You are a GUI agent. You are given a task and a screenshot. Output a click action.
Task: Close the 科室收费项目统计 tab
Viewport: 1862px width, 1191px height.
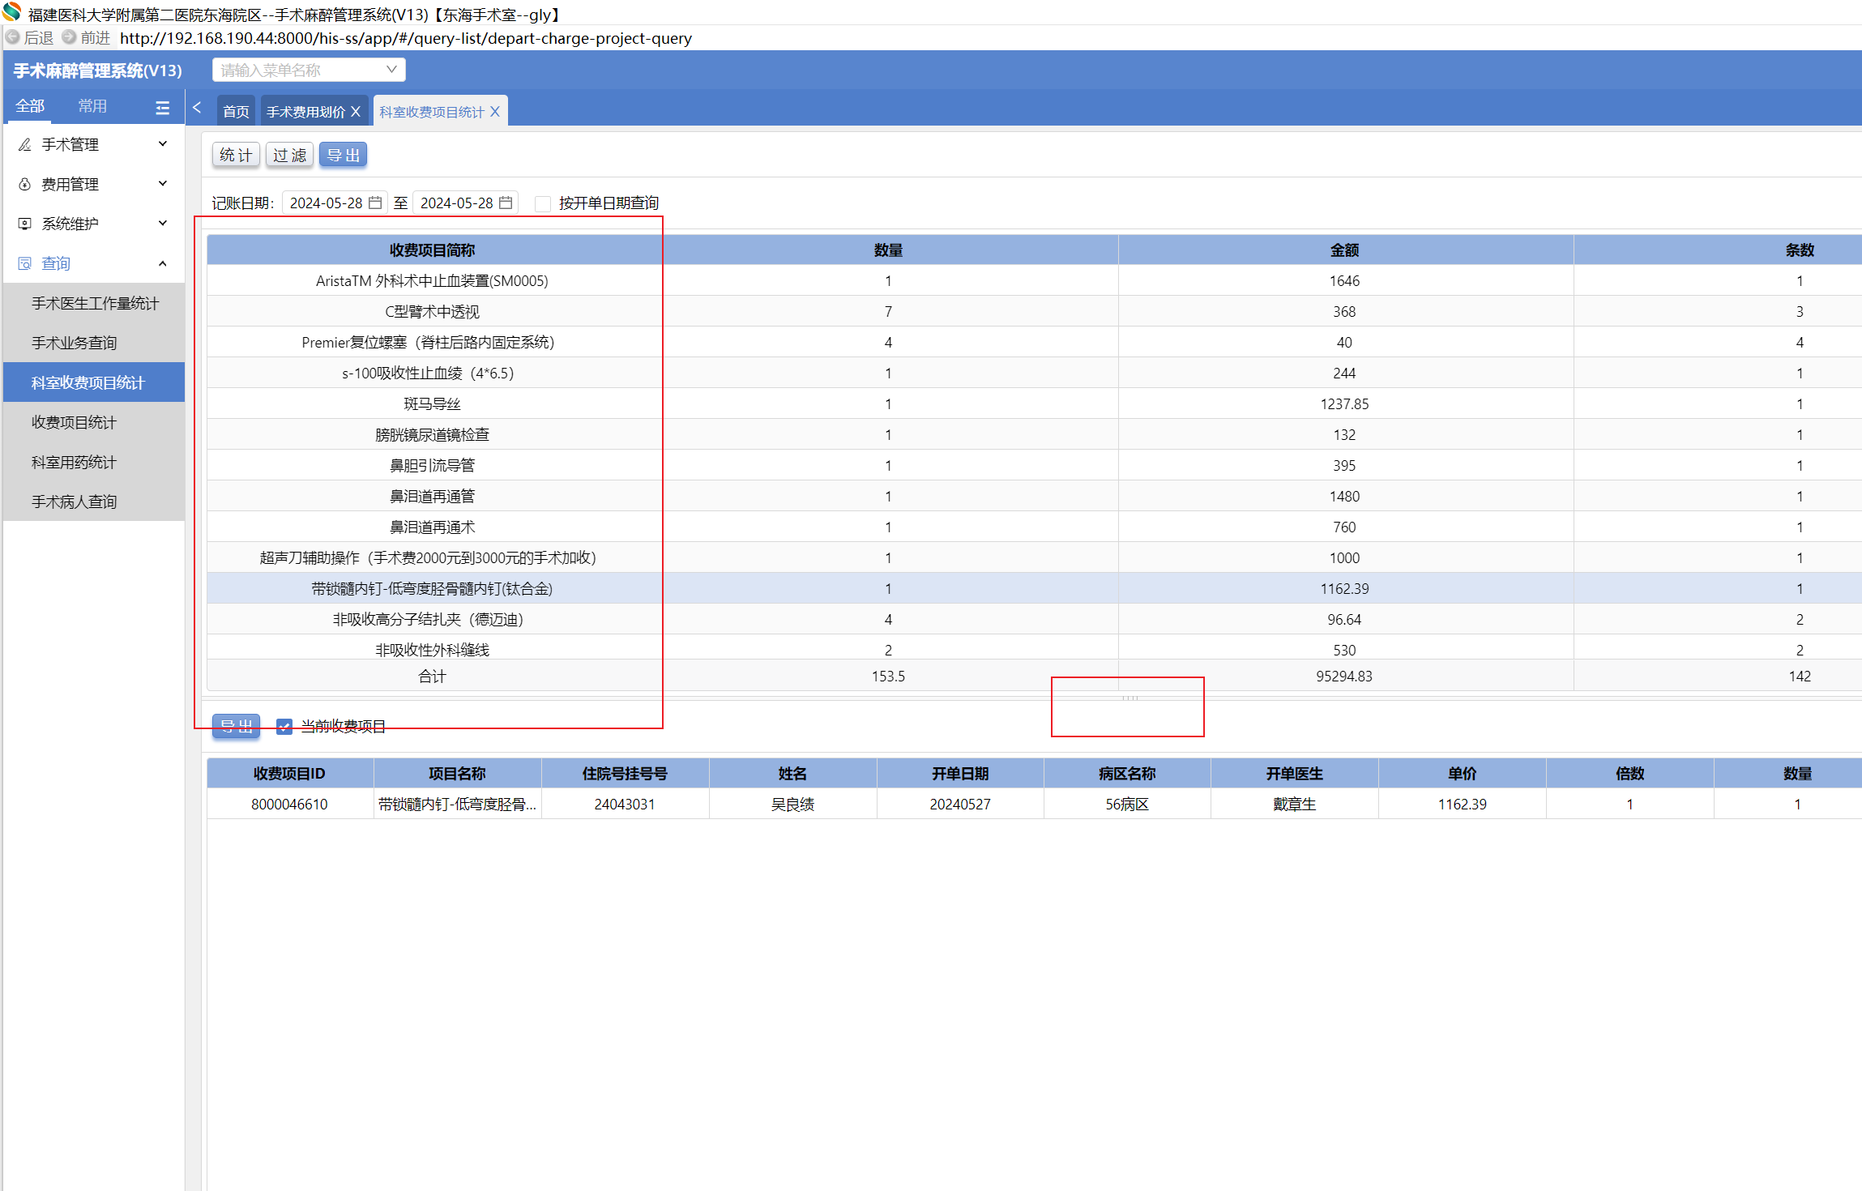pyautogui.click(x=495, y=112)
